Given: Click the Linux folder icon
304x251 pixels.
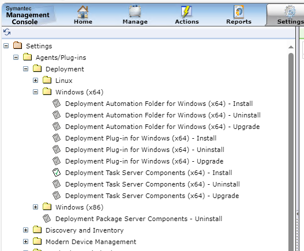Looking at the screenshot, I should pyautogui.click(x=47, y=80).
